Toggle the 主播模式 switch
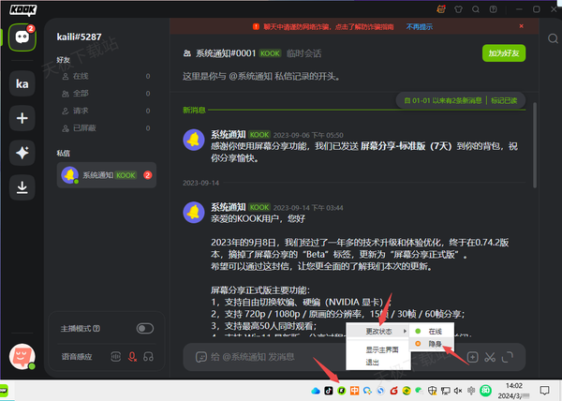This screenshot has height=401, width=562. [145, 328]
